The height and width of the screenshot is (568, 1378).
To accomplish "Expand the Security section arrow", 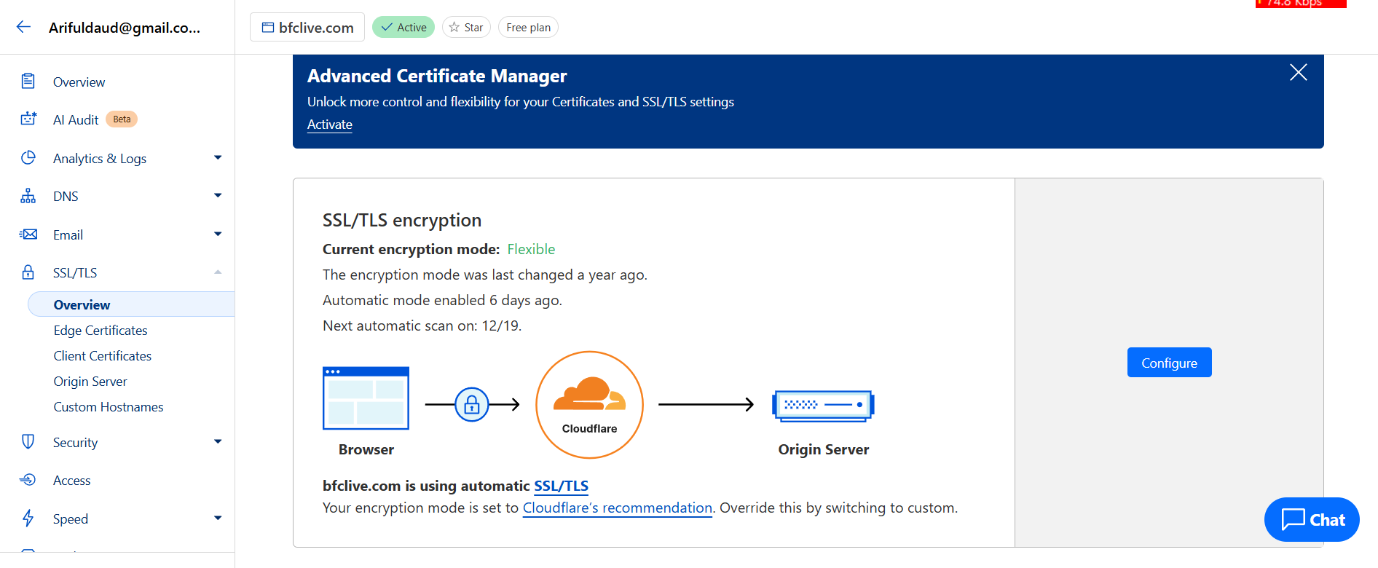I will [218, 441].
